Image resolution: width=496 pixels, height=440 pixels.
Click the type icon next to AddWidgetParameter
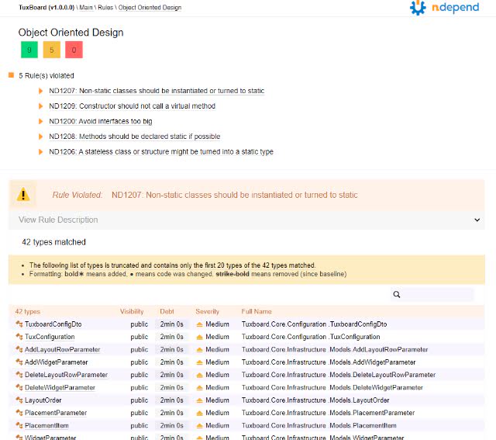tap(19, 362)
